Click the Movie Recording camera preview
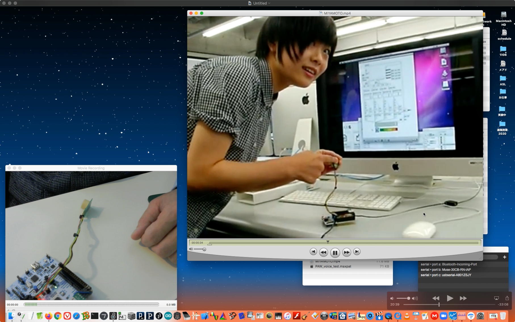 tap(91, 236)
